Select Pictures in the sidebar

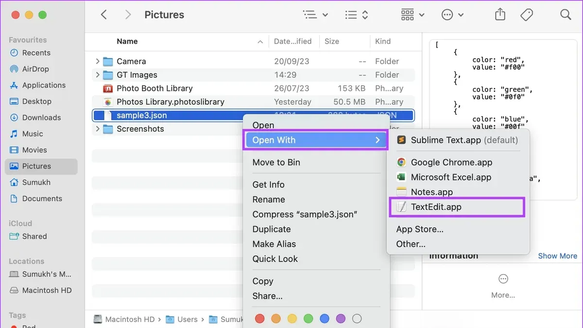(41, 166)
